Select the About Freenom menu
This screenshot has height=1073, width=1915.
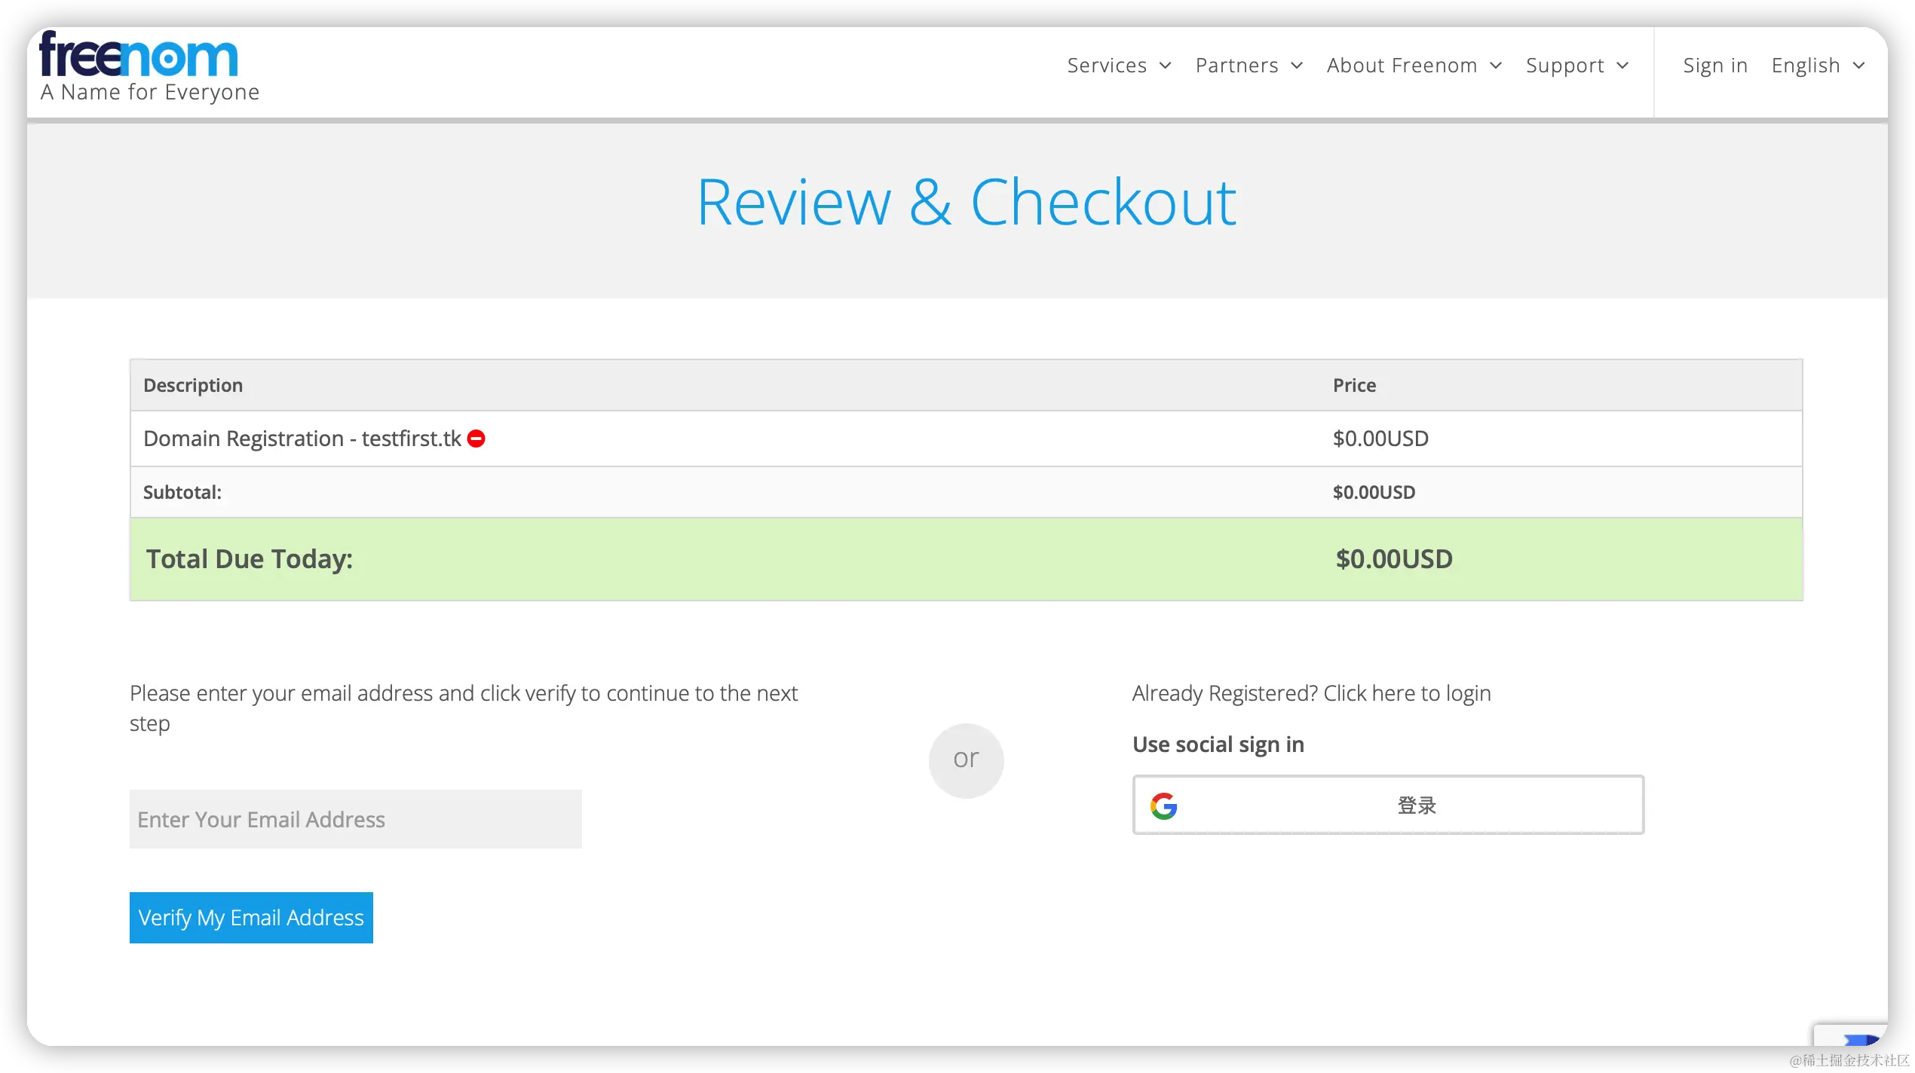pyautogui.click(x=1402, y=66)
